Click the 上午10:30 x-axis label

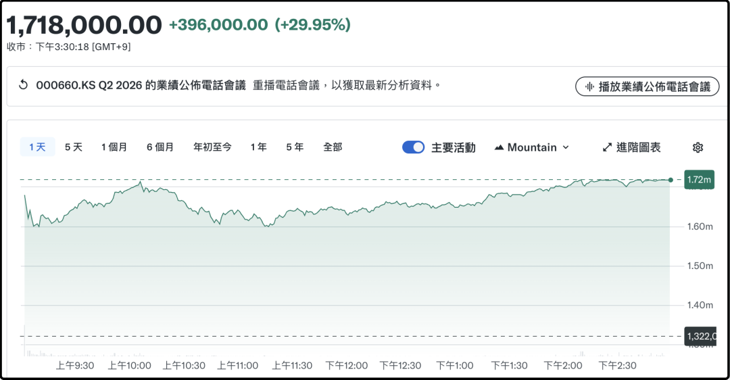click(x=184, y=366)
